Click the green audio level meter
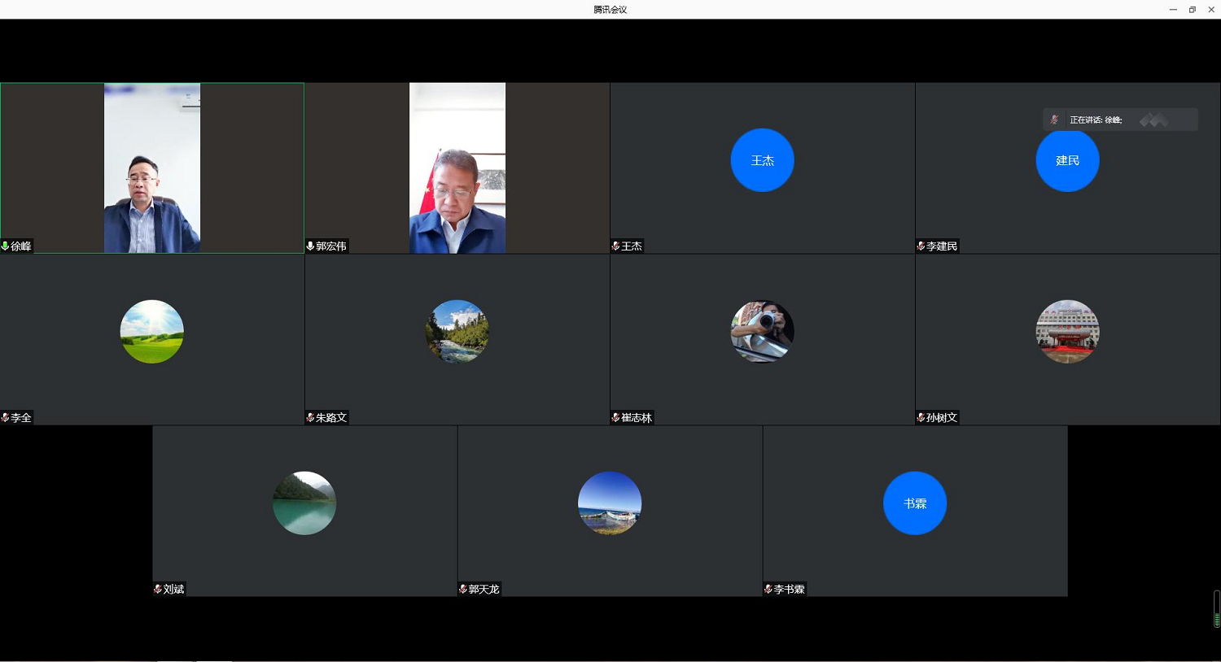The width and height of the screenshot is (1221, 662). [1216, 619]
